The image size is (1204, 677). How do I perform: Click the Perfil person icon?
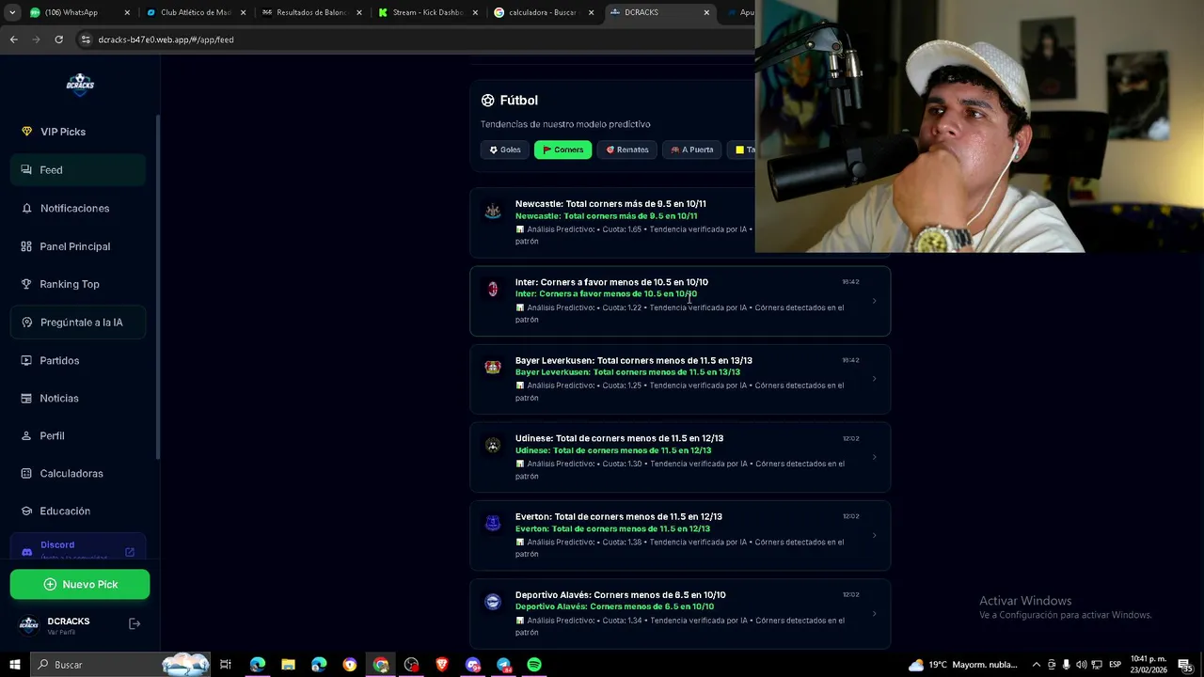[26, 435]
